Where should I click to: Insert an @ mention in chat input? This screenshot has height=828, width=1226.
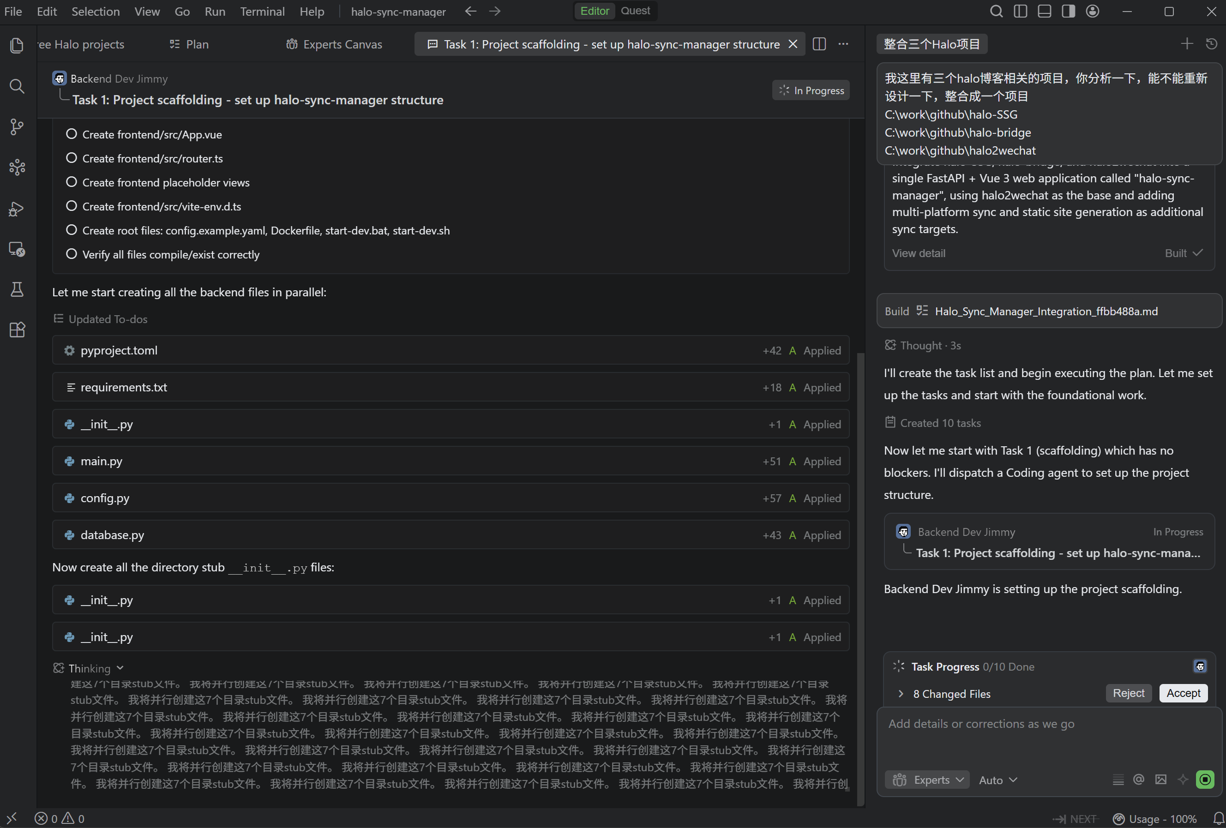tap(1139, 780)
